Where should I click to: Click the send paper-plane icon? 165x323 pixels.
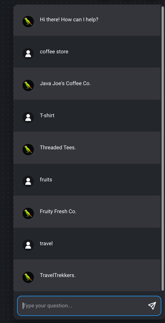[x=152, y=306]
